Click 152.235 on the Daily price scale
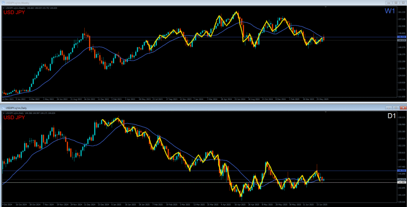The height and width of the screenshot is (207, 407). tap(401, 145)
